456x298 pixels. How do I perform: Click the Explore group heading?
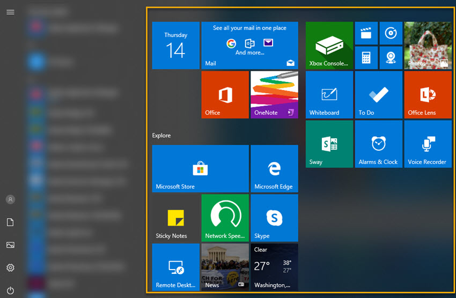pyautogui.click(x=161, y=136)
